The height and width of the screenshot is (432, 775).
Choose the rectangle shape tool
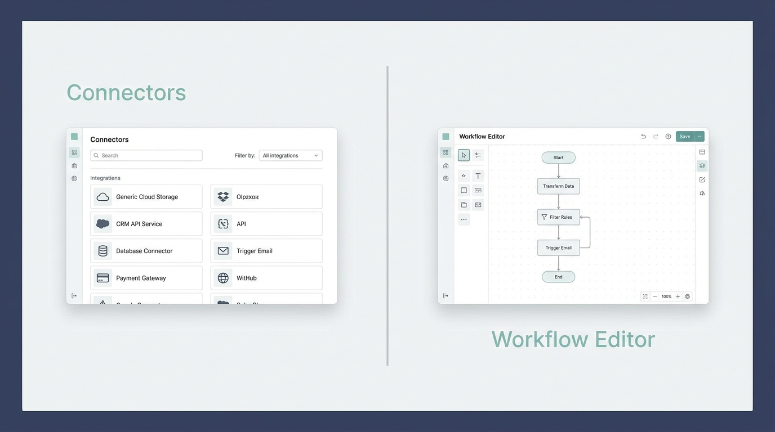tap(464, 190)
